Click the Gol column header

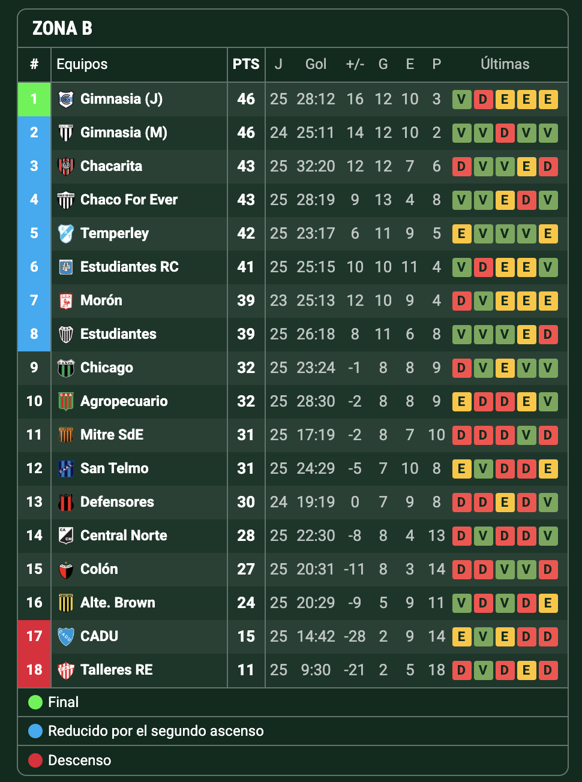(316, 64)
